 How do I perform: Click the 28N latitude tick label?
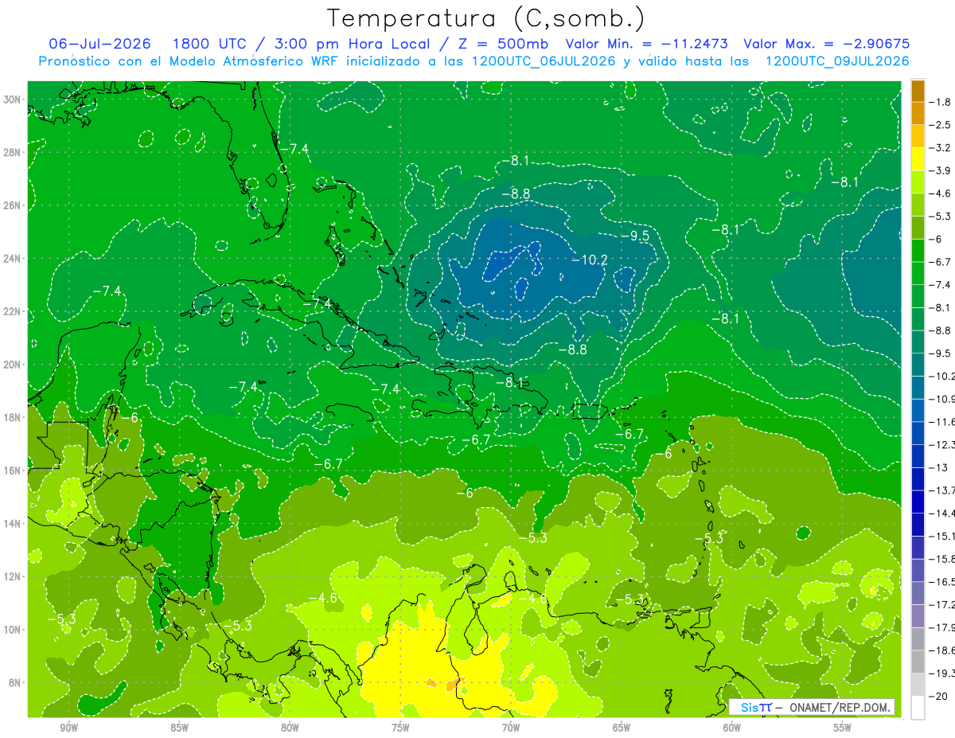click(13, 152)
